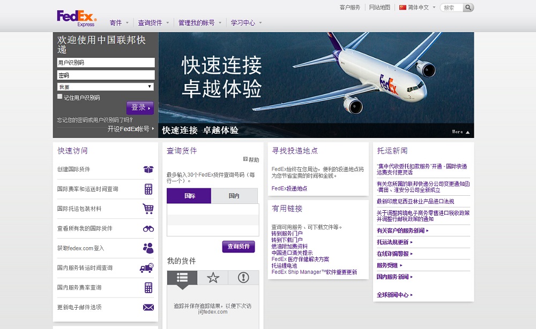The image size is (536, 329).
Task: Toggle the 记住用户识别码 checkbox
Action: click(60, 97)
